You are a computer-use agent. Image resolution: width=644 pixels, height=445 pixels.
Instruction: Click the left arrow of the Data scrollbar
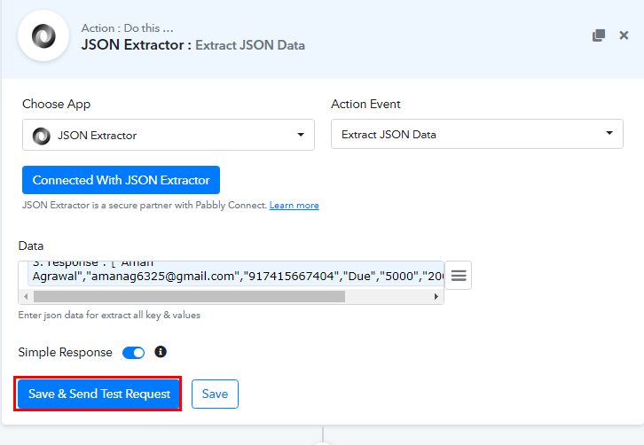point(26,296)
